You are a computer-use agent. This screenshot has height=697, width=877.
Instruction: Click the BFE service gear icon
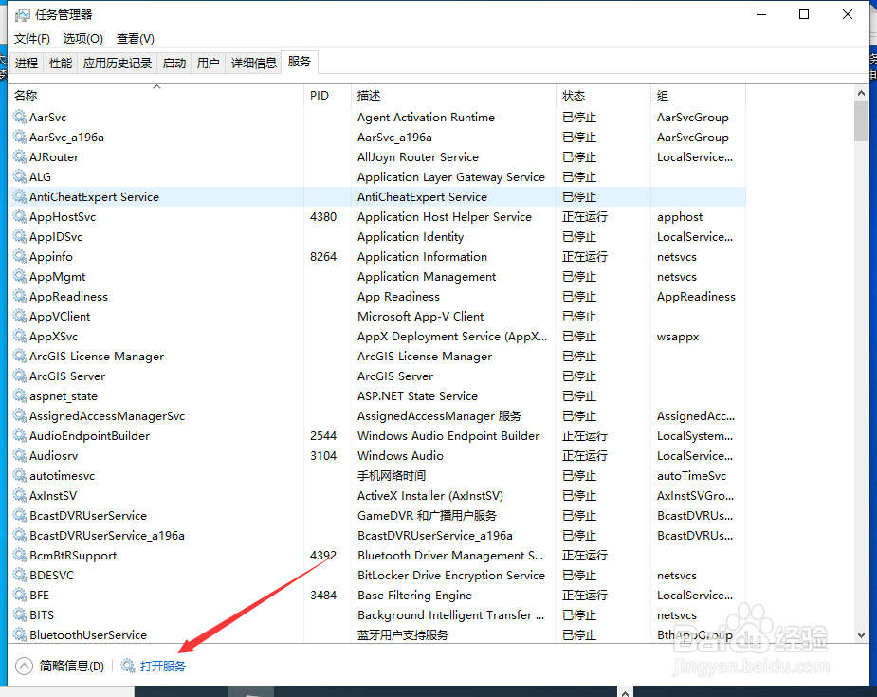[x=20, y=595]
